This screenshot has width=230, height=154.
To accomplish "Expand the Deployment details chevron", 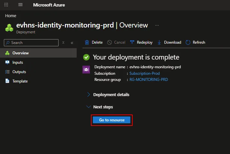I will tap(88, 94).
